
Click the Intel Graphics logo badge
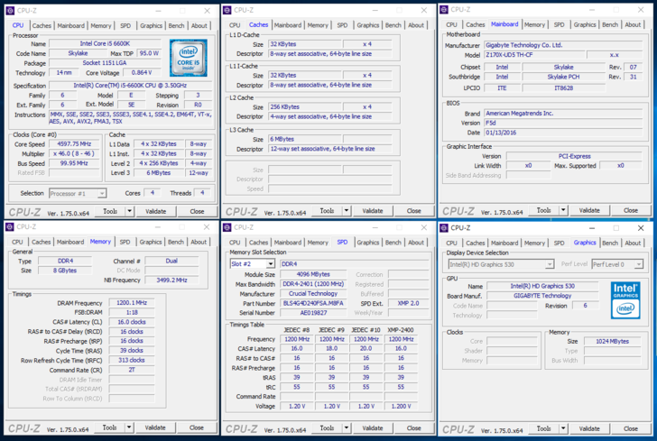click(x=625, y=299)
